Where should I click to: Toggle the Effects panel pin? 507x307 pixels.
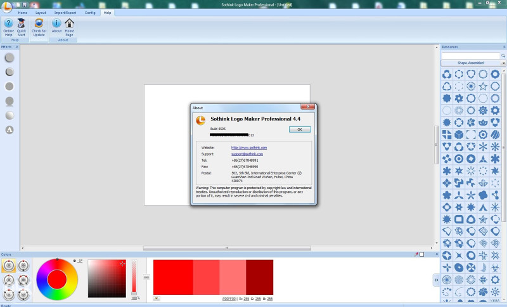pos(17,47)
